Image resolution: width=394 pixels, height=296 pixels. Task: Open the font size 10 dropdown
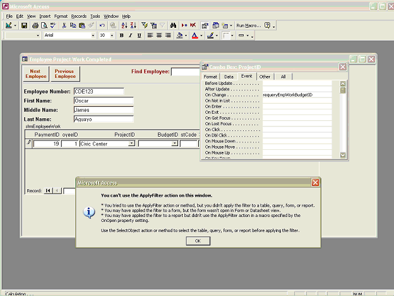(112, 35)
